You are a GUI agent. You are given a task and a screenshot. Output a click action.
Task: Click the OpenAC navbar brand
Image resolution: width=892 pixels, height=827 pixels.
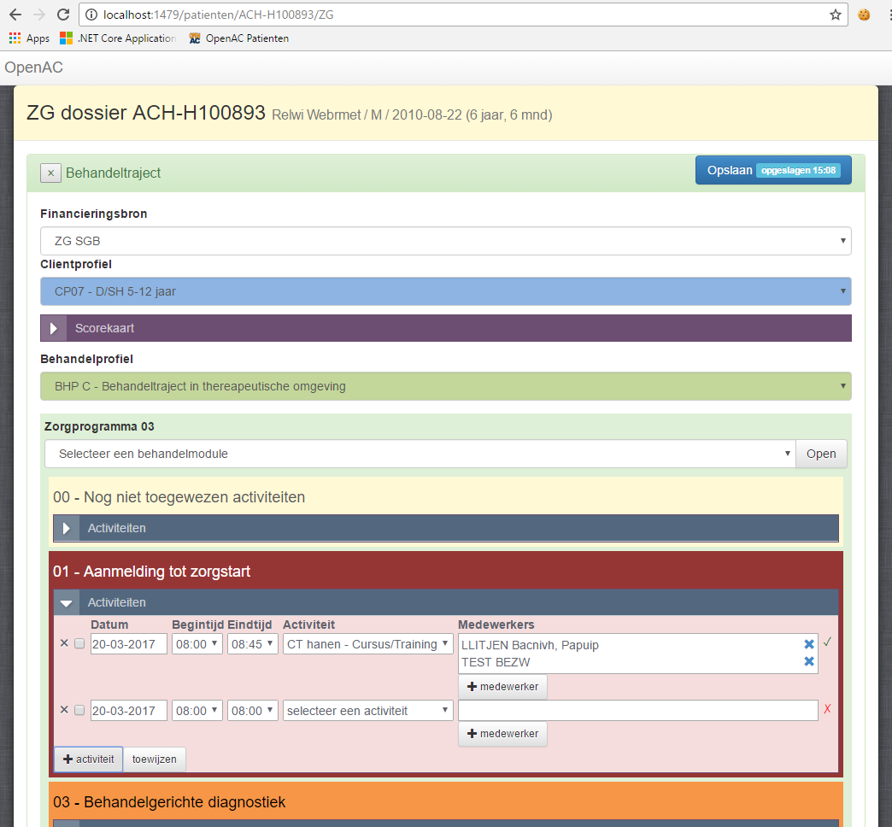(x=33, y=68)
